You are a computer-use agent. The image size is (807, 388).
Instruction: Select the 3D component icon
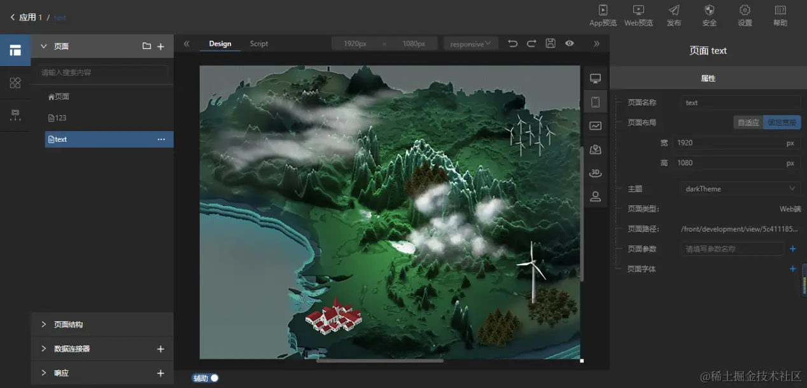596,172
